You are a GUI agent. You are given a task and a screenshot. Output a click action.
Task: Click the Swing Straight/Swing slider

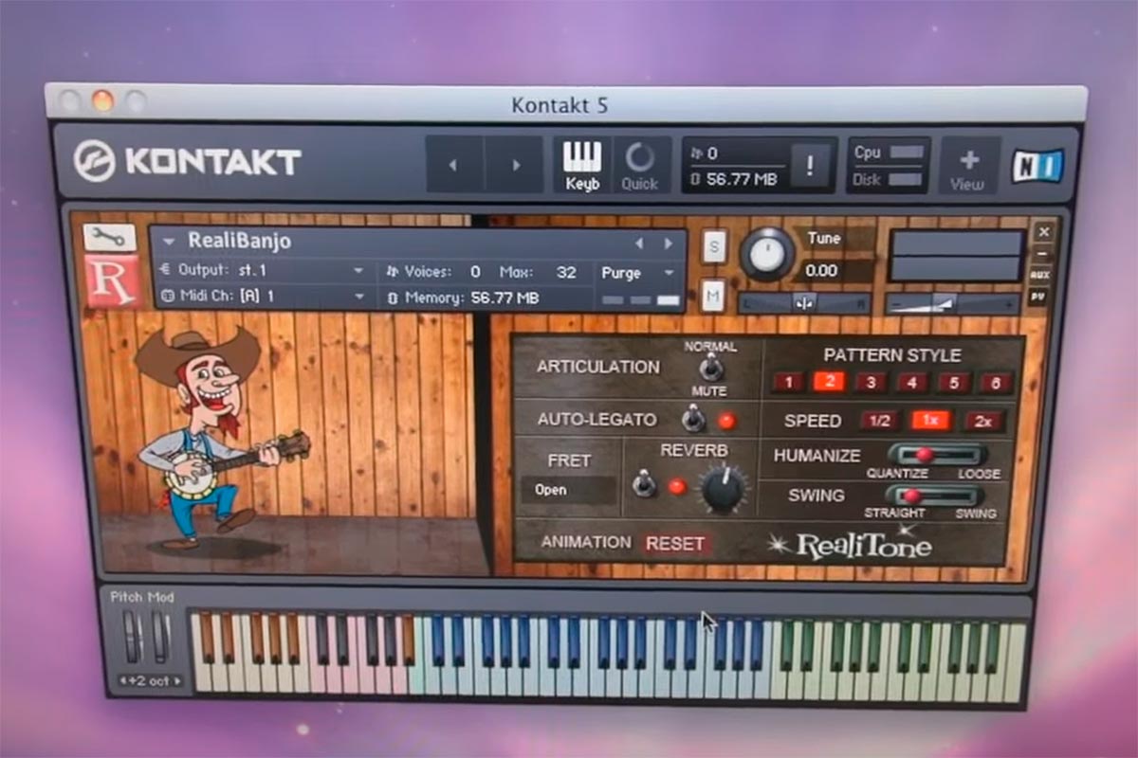933,496
